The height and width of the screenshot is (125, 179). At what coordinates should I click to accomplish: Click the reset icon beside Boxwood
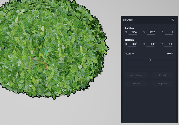(x=173, y=20)
